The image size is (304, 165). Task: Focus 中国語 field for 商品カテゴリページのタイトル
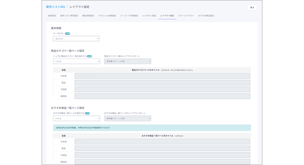tap(163, 89)
